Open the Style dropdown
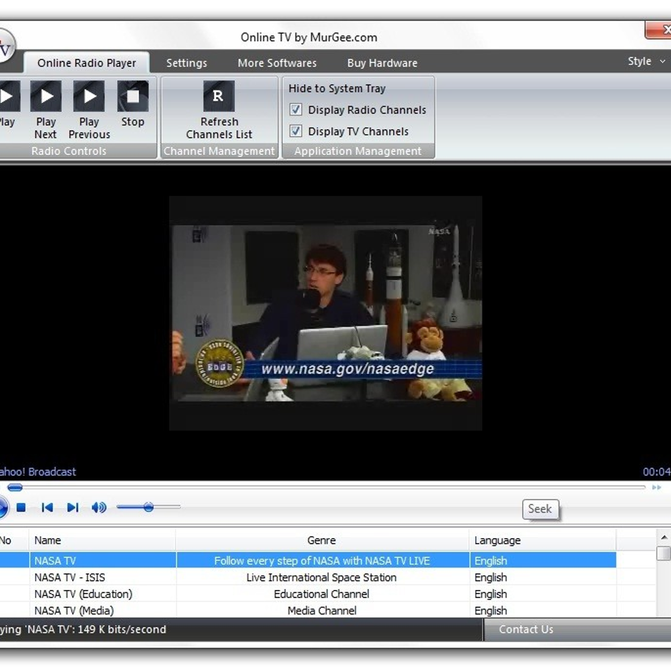 (646, 62)
